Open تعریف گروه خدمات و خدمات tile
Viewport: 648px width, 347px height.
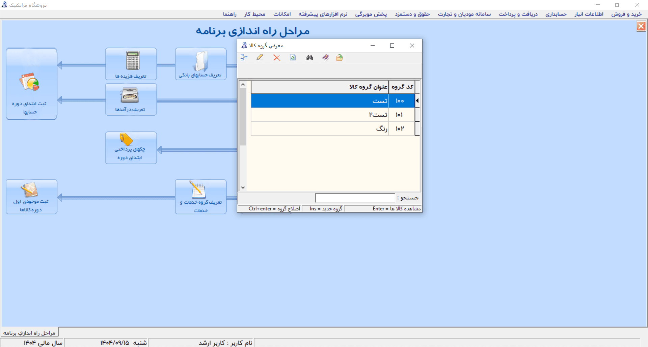[200, 197]
